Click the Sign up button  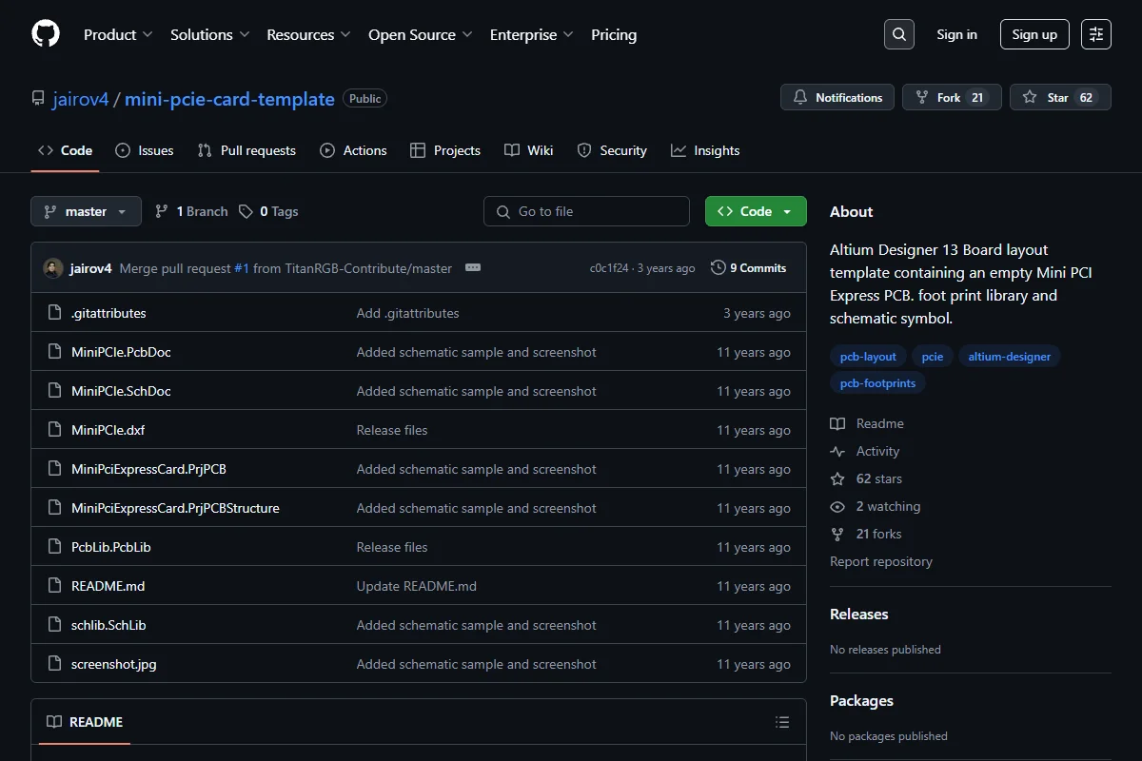point(1034,34)
